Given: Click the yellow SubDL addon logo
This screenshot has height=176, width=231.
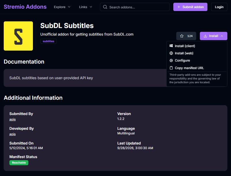Looking at the screenshot, I should [x=18, y=36].
